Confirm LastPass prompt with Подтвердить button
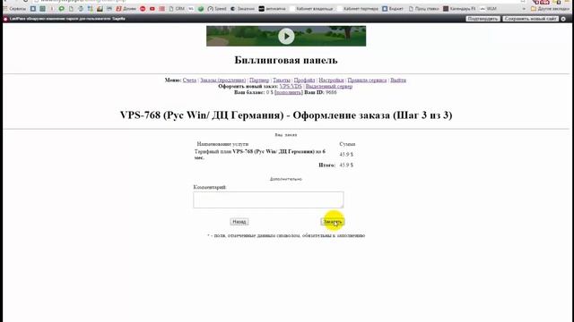Image resolution: width=574 pixels, height=322 pixels. pyautogui.click(x=483, y=19)
